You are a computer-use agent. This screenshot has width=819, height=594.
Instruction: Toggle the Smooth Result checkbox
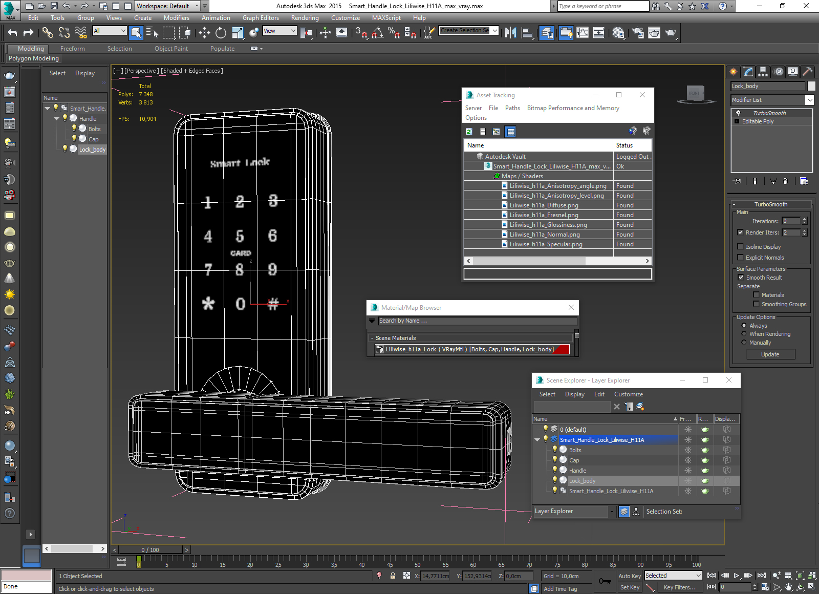tap(741, 278)
